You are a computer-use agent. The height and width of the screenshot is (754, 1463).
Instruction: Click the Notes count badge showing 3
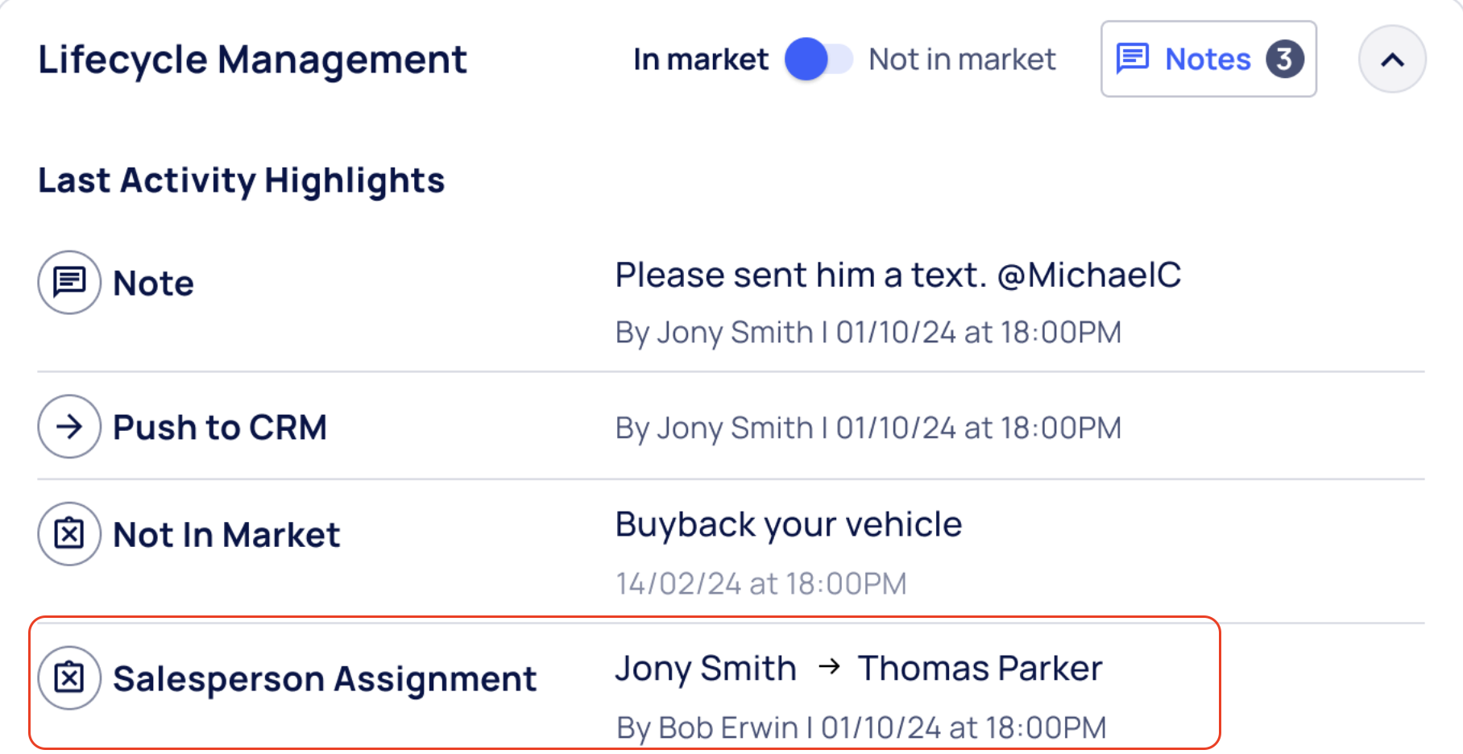(1284, 59)
